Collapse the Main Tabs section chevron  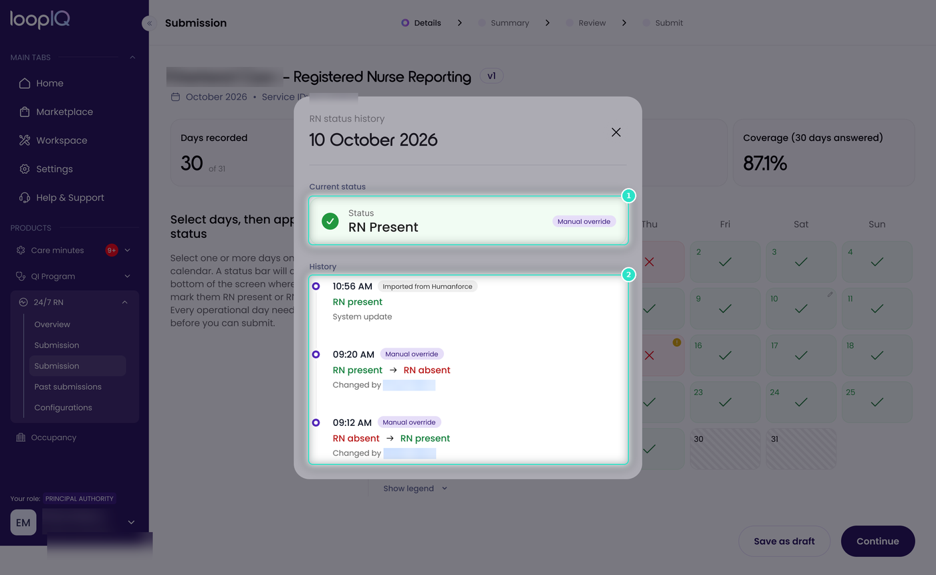click(132, 57)
